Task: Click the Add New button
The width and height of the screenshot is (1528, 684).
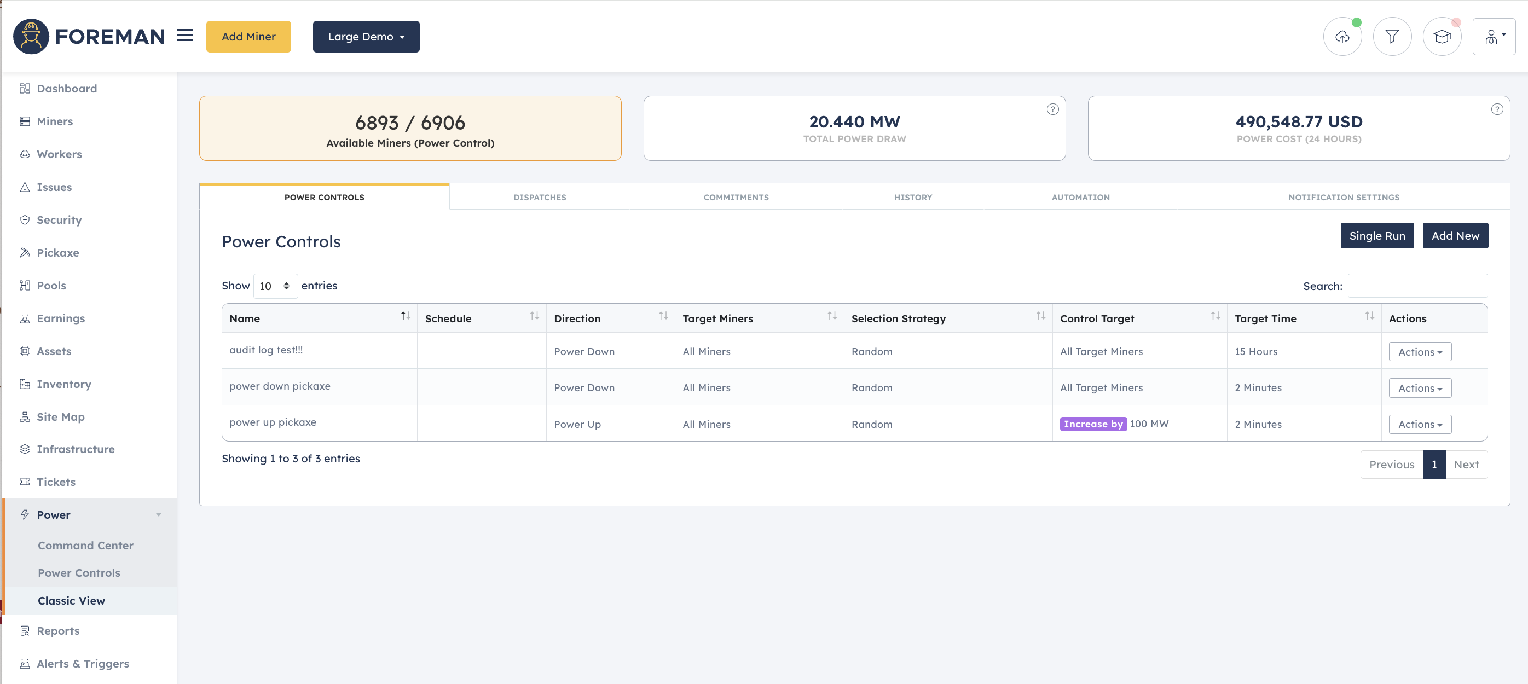Action: point(1455,235)
